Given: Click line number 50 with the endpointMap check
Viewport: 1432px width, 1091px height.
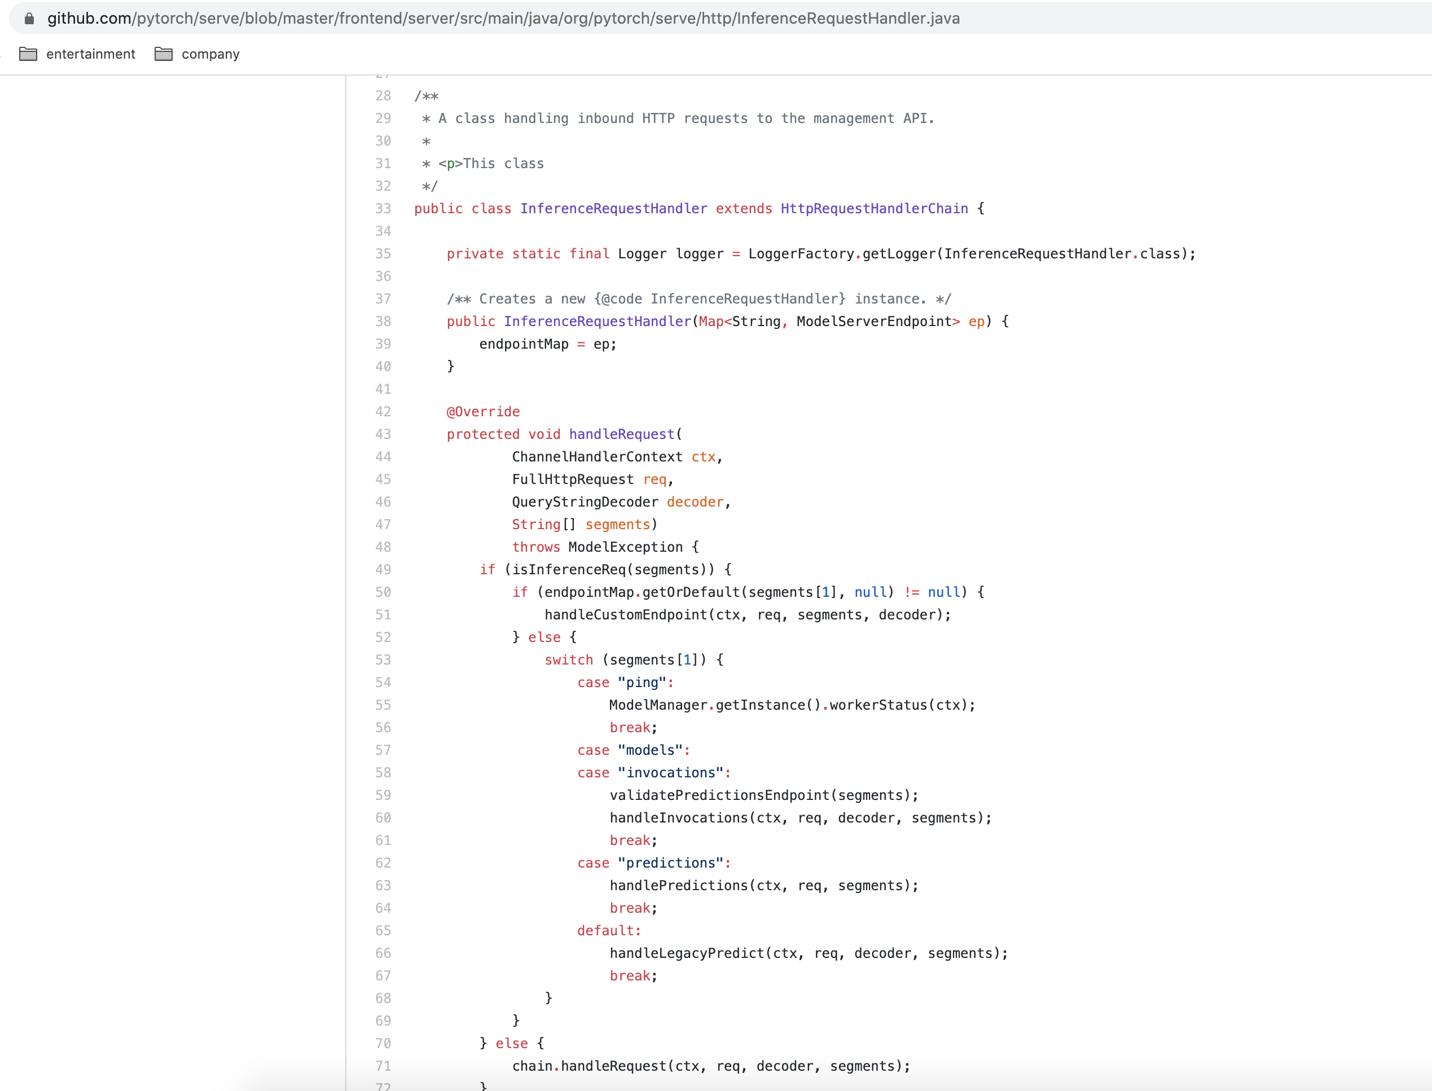Looking at the screenshot, I should click(383, 592).
